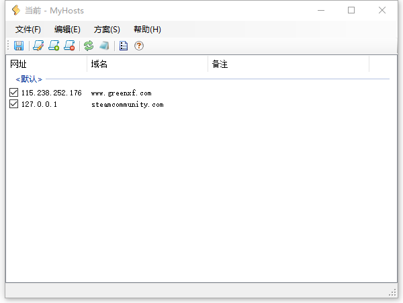Open the 文件(F) menu

point(28,30)
